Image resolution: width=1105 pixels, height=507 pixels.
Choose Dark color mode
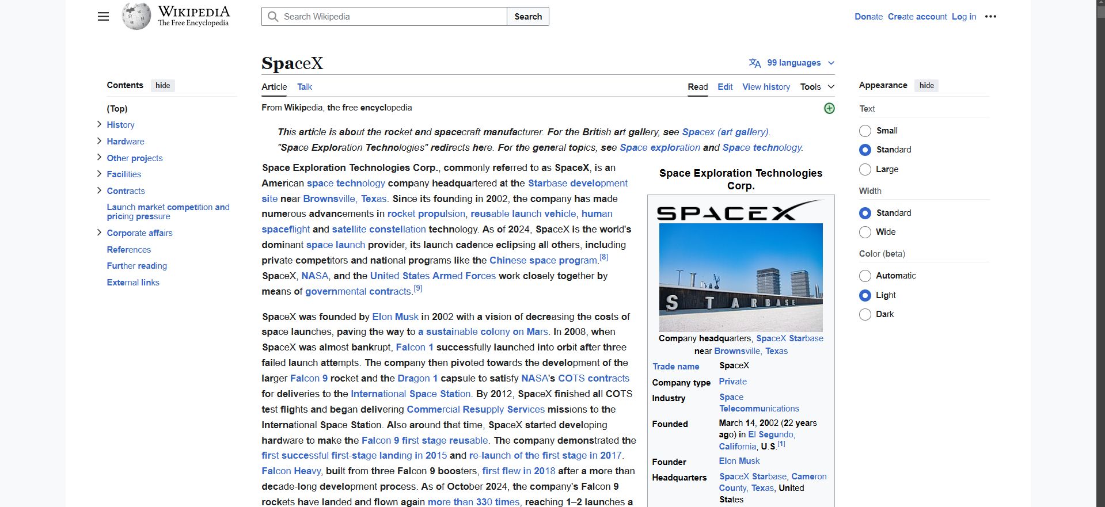pos(865,314)
